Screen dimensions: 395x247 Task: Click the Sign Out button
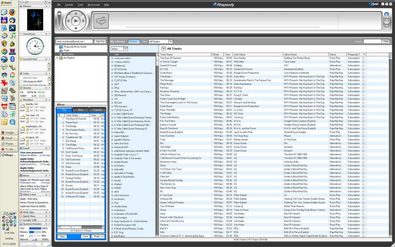pos(100,41)
